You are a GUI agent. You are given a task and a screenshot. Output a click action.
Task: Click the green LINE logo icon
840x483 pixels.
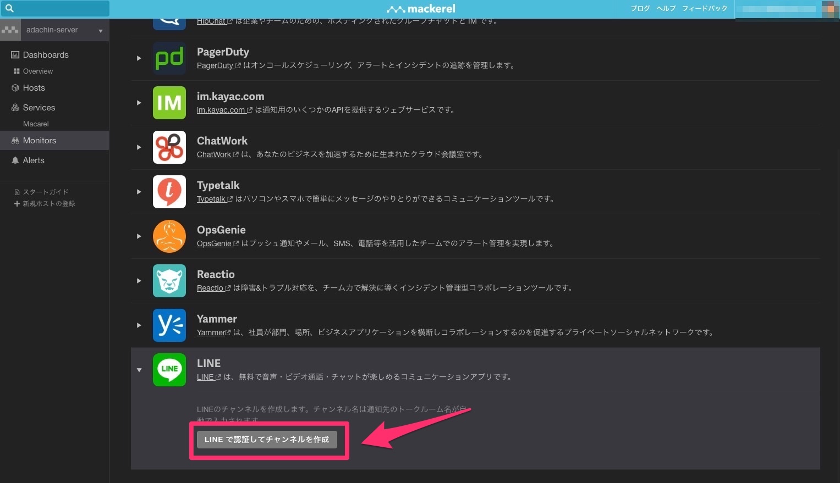(x=169, y=370)
